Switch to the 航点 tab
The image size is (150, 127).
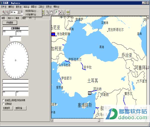[11, 18]
